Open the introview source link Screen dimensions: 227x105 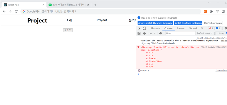coord(221,71)
